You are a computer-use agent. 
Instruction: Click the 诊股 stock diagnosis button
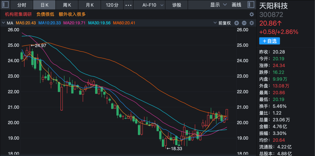[x=176, y=5]
